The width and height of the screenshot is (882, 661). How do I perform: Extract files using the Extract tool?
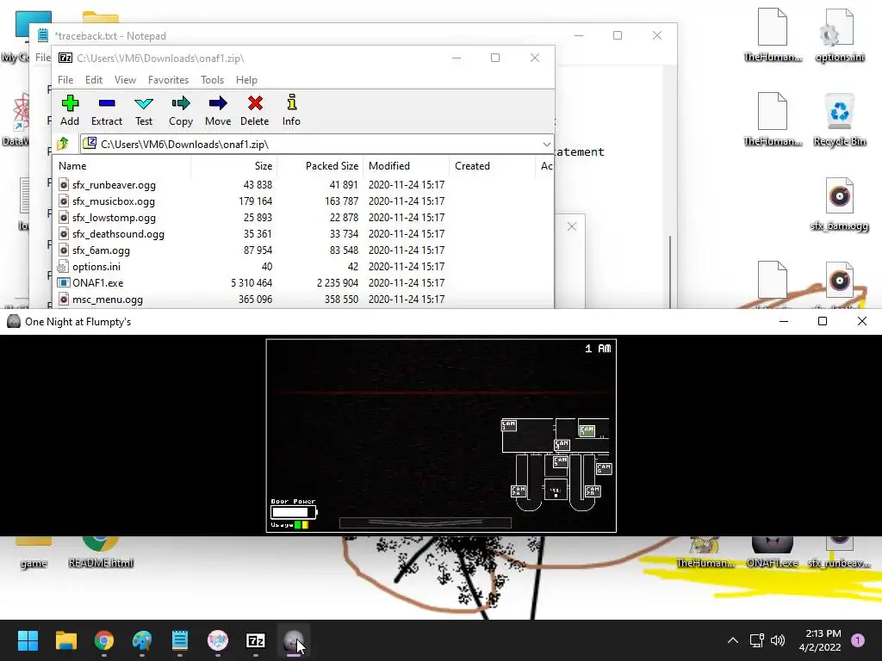(x=106, y=110)
